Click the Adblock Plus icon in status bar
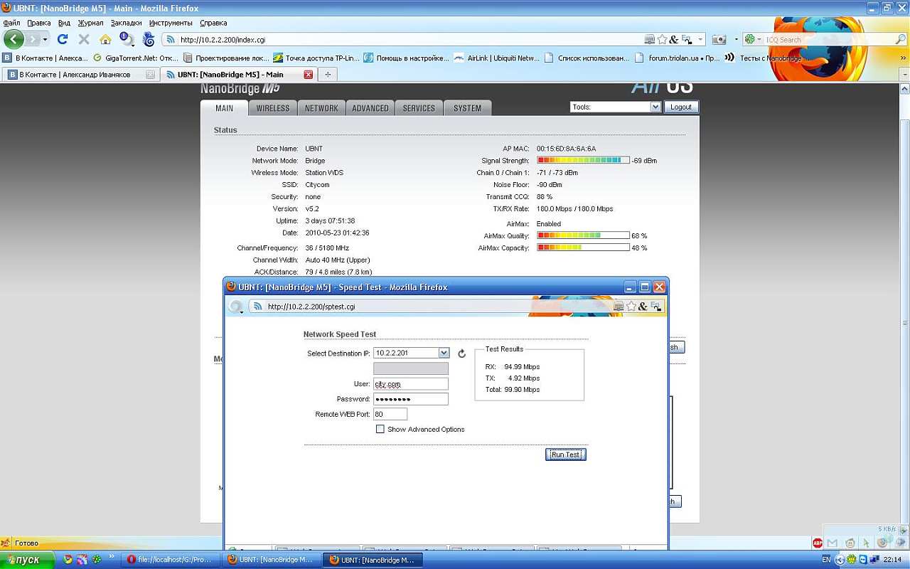 click(x=818, y=543)
